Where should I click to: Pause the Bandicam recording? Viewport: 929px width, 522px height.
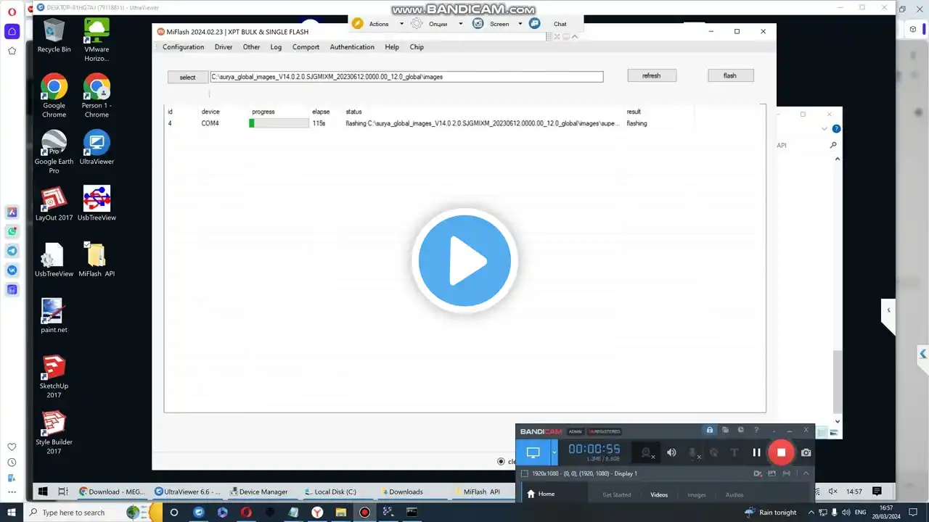pos(756,452)
